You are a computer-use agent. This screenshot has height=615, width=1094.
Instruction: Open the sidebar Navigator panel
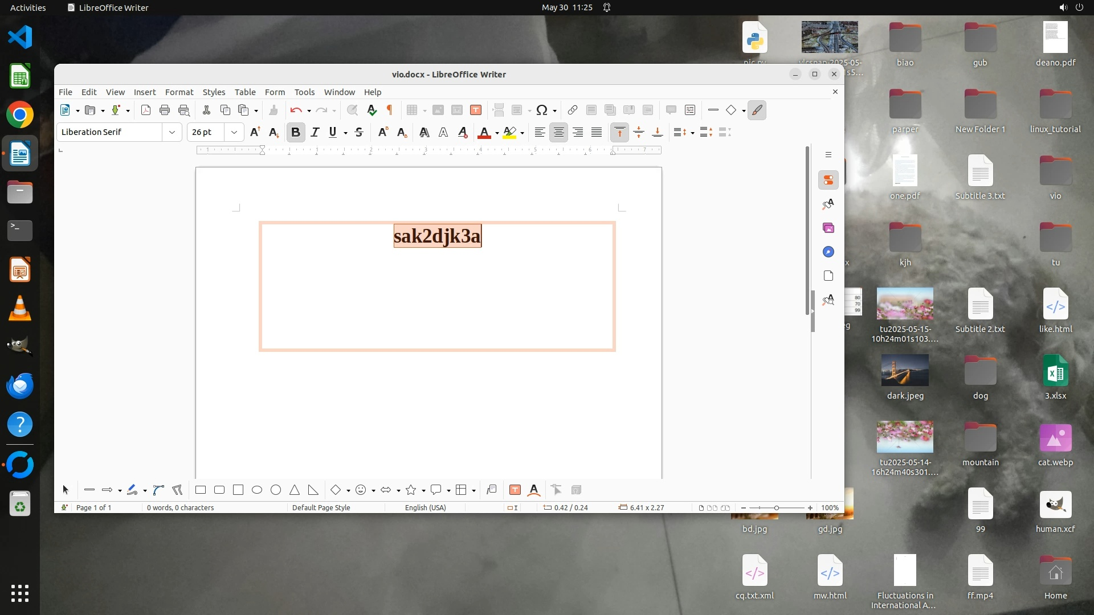pyautogui.click(x=828, y=252)
